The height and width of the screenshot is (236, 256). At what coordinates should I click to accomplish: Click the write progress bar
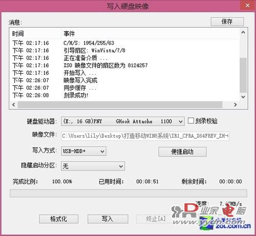pyautogui.click(x=129, y=194)
